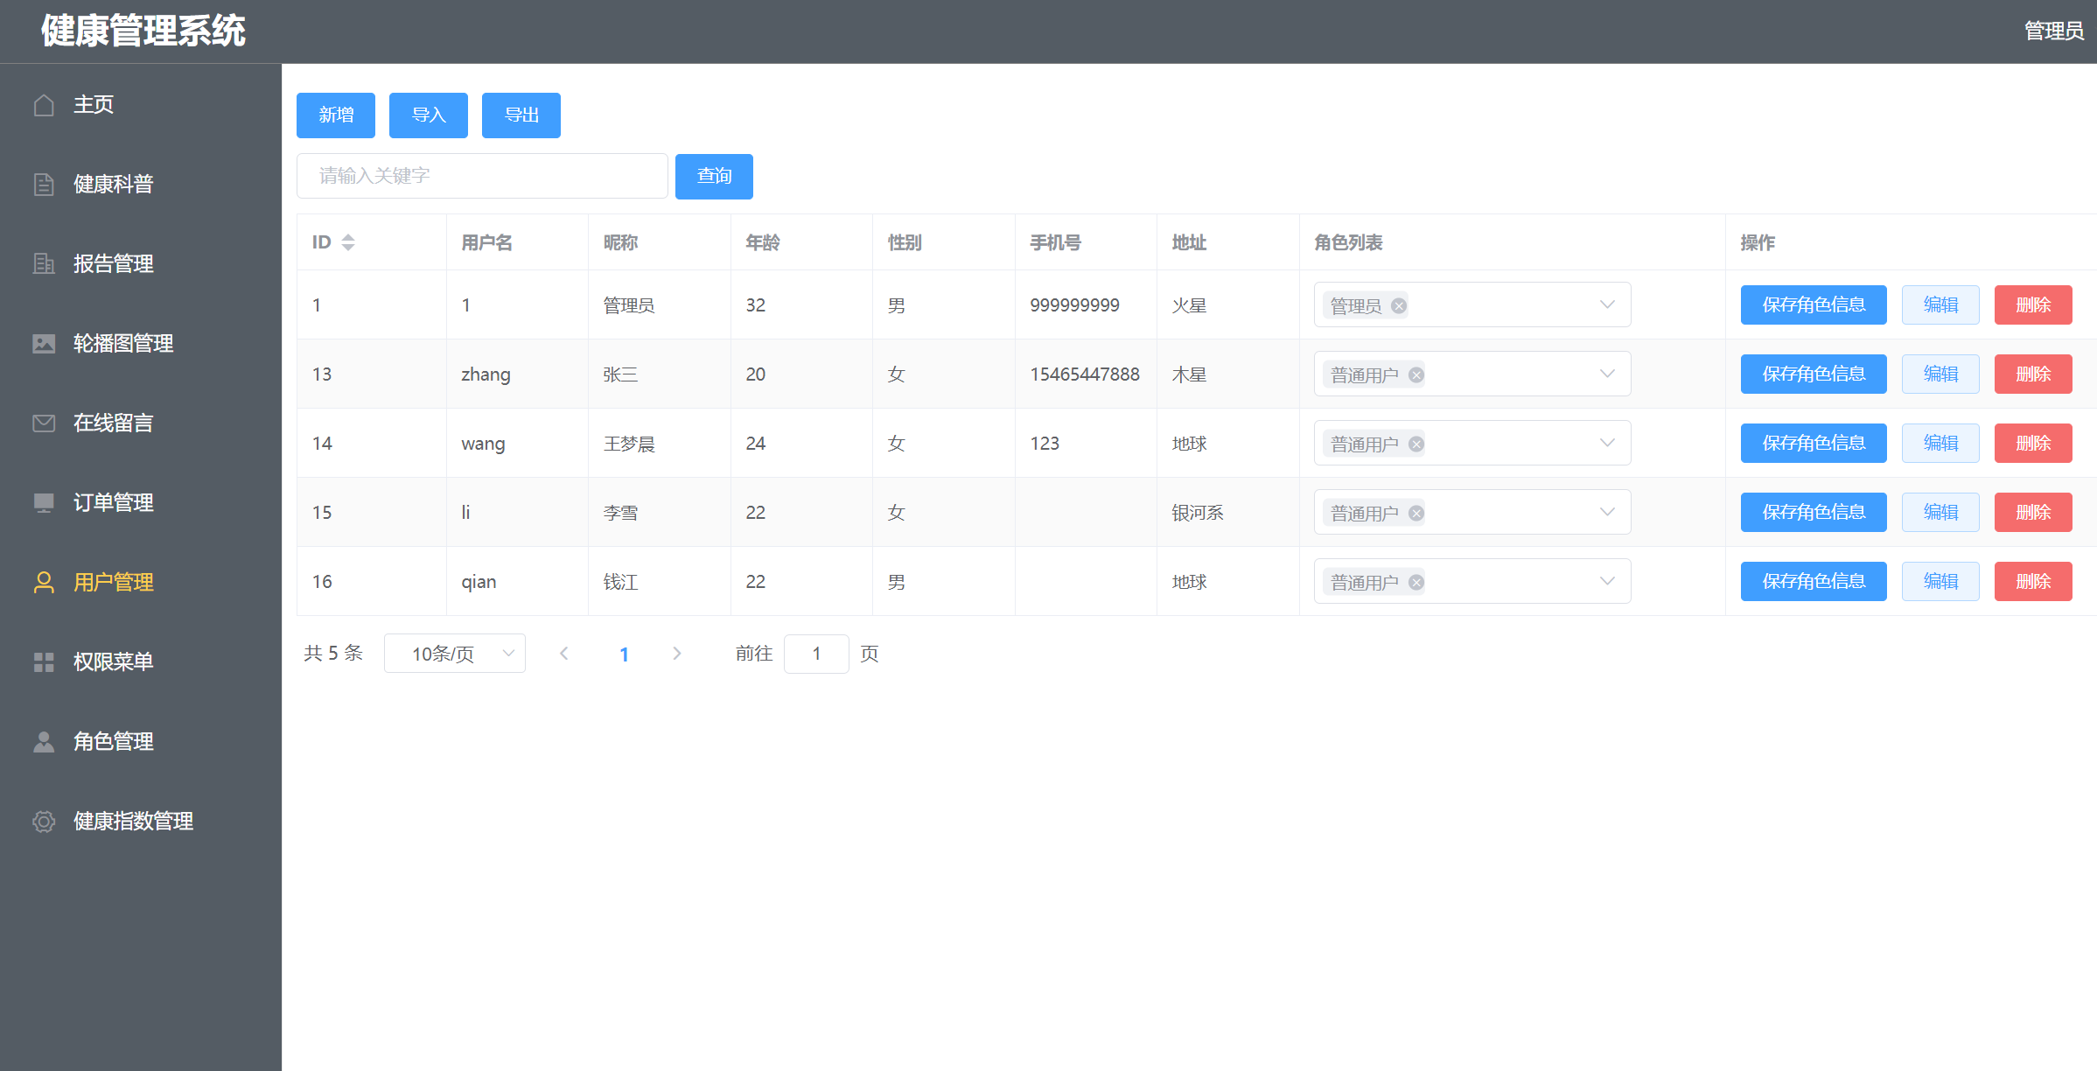Click the grid icon beside 权限菜单
Viewport: 2097px width, 1071px height.
[x=44, y=662]
